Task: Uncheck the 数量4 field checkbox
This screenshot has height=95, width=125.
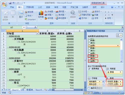Action: coord(89,56)
